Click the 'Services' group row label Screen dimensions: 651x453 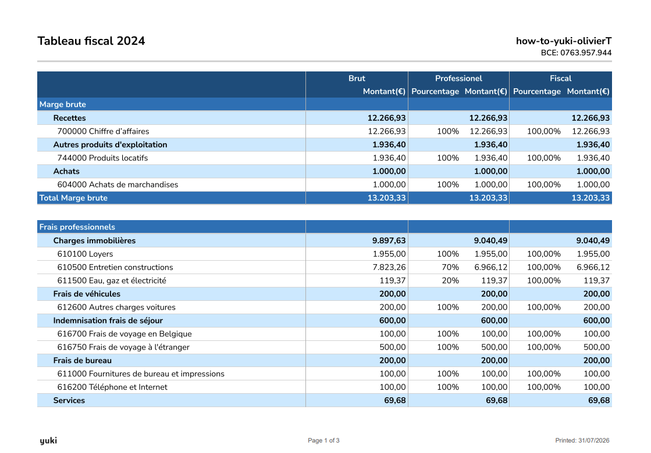pos(69,400)
